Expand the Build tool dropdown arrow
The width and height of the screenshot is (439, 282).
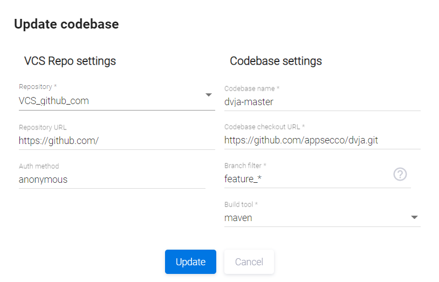tap(414, 217)
